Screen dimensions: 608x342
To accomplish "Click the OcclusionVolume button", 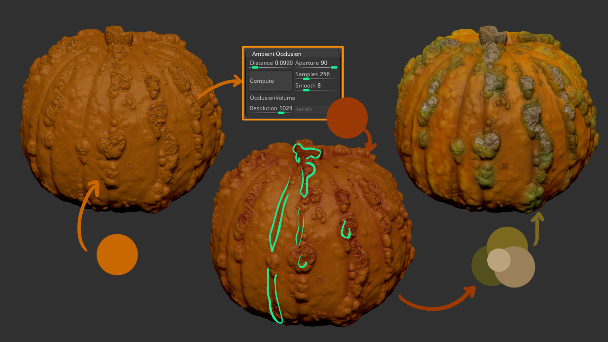I will coord(293,98).
